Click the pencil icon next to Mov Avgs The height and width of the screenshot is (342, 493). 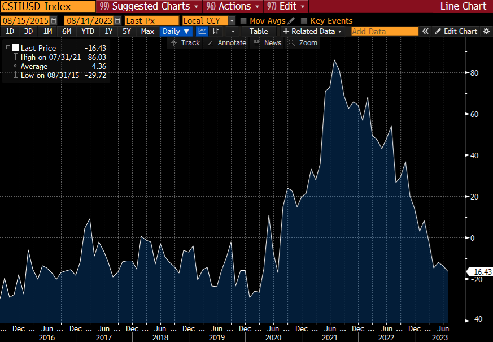click(x=291, y=21)
